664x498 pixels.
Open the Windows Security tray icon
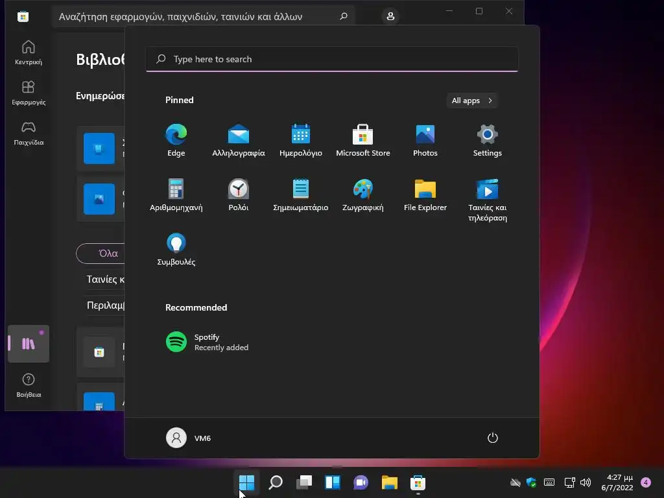click(532, 482)
